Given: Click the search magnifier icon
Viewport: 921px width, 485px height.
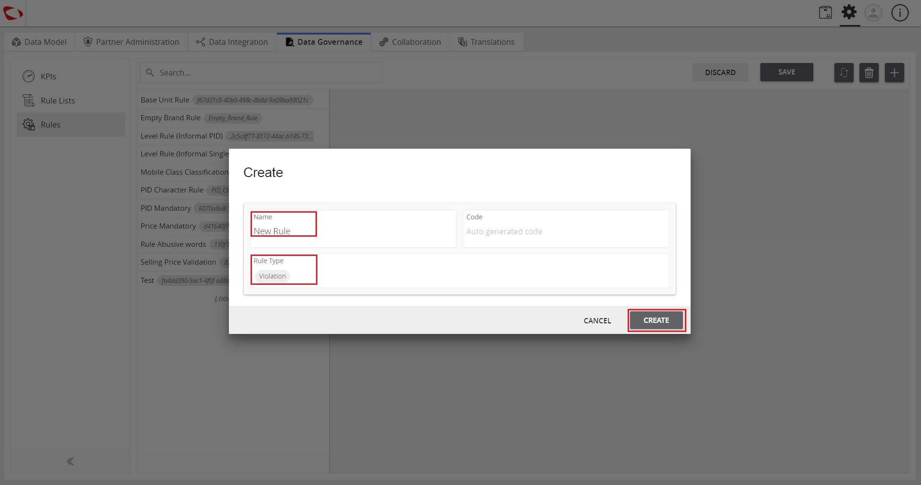Looking at the screenshot, I should (150, 73).
